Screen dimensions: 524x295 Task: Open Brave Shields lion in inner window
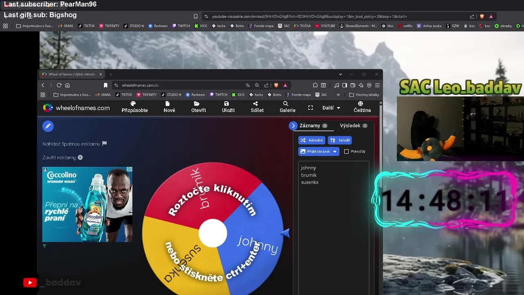[x=276, y=85]
